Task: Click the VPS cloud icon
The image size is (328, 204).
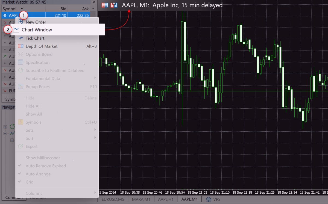Action: point(209,199)
